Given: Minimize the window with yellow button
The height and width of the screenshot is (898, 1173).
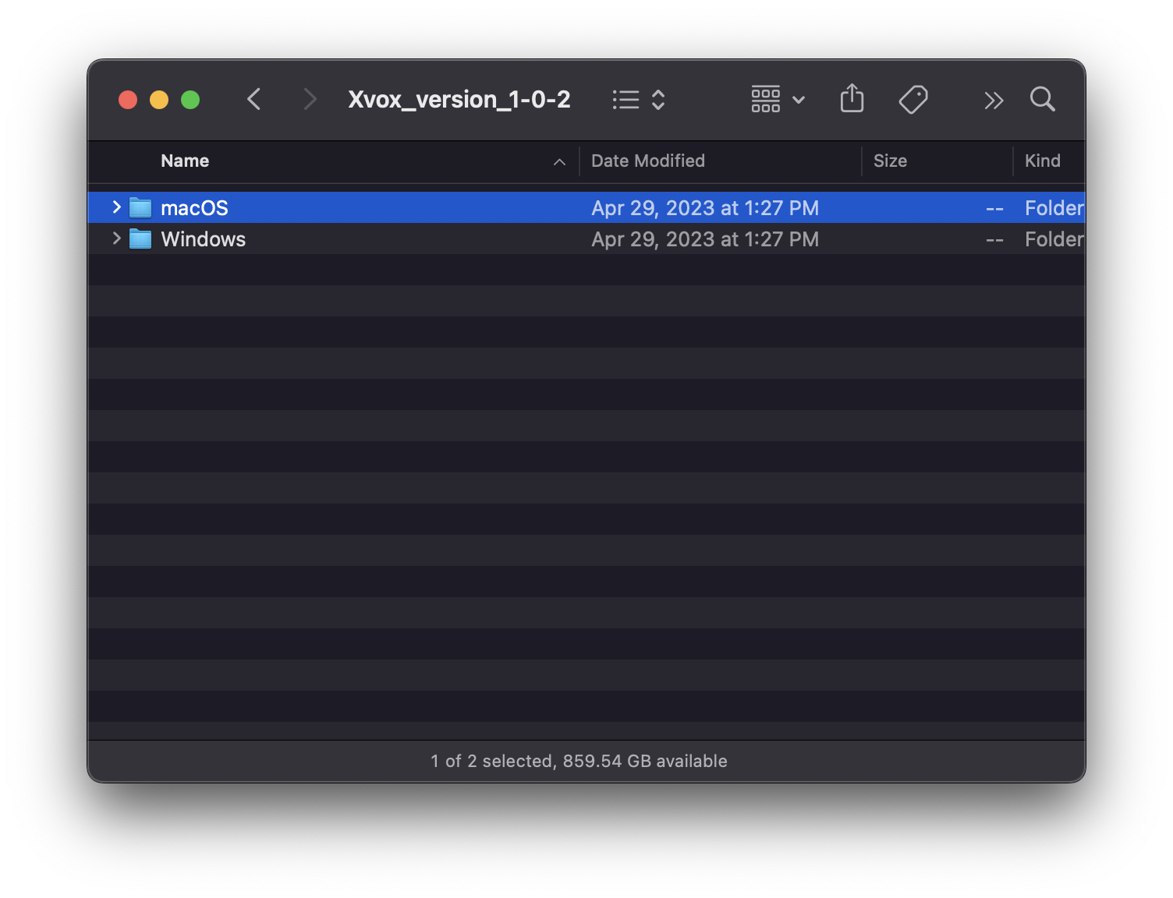Looking at the screenshot, I should click(159, 100).
